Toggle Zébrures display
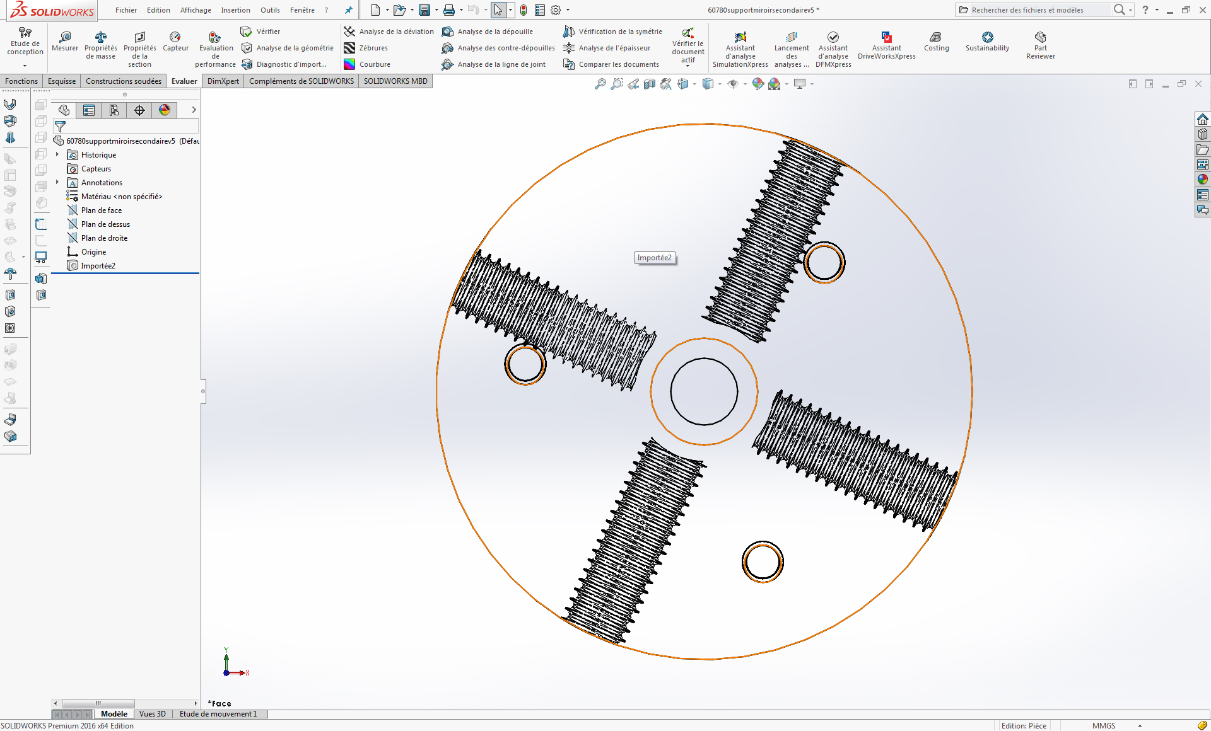The width and height of the screenshot is (1211, 731). click(366, 48)
